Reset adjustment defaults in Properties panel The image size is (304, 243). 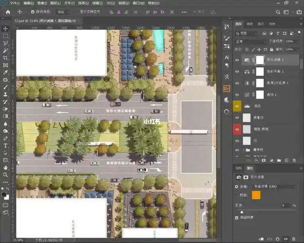click(x=277, y=239)
